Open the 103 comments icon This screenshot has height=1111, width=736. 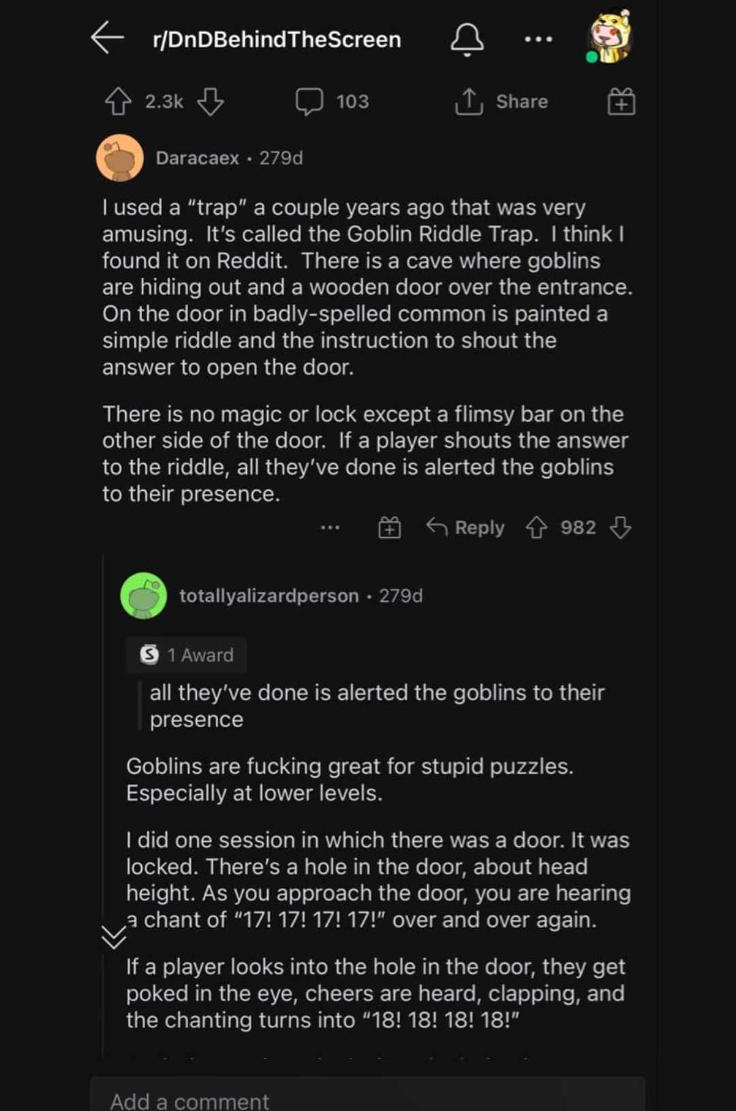click(309, 102)
